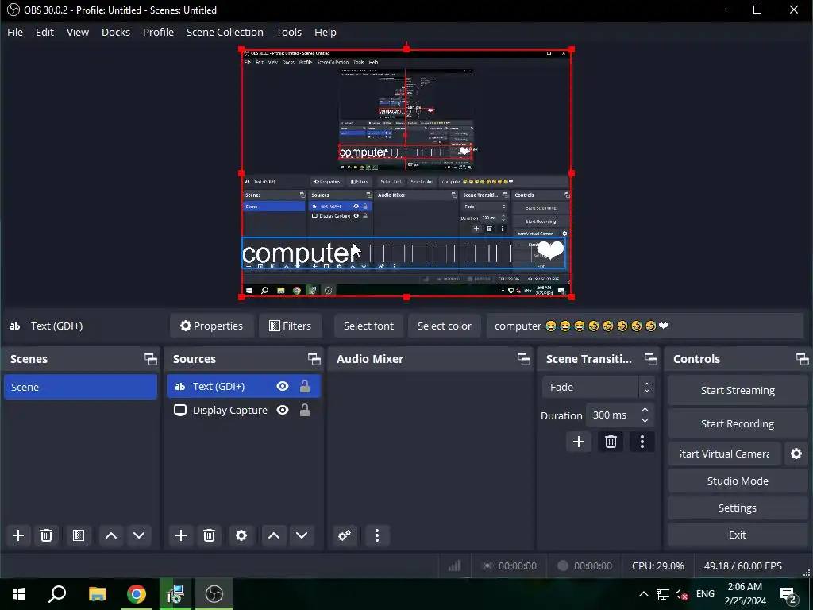Click the Start Streaming button
The image size is (813, 610).
coord(738,391)
